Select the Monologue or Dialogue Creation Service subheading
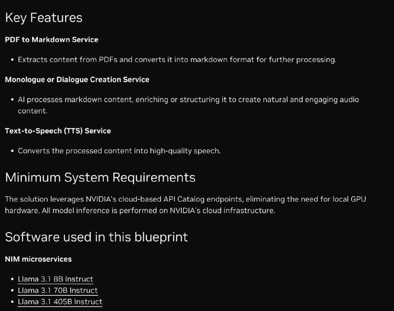The height and width of the screenshot is (311, 394). point(77,80)
